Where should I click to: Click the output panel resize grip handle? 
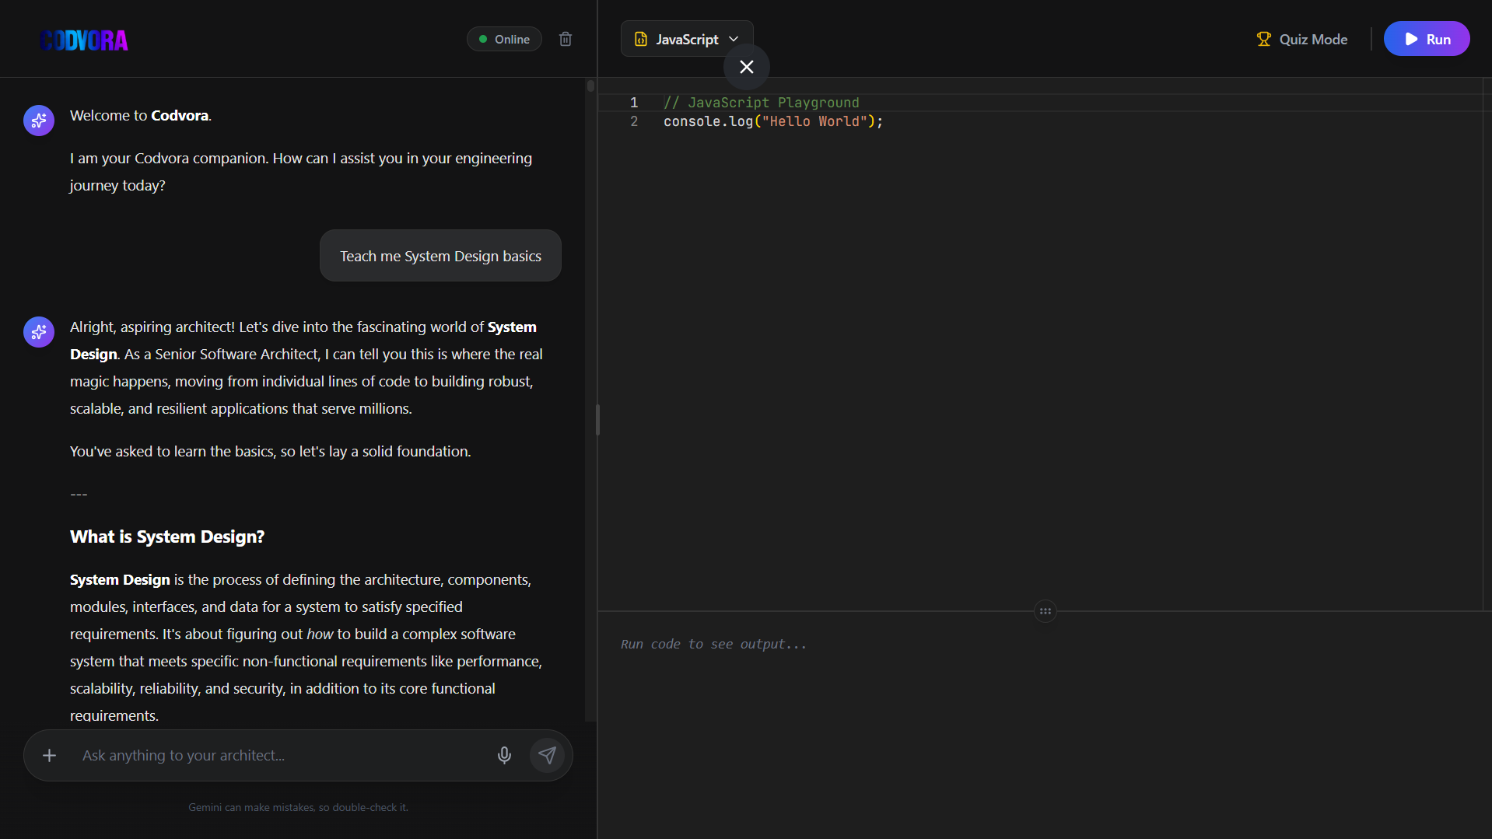point(1045,611)
